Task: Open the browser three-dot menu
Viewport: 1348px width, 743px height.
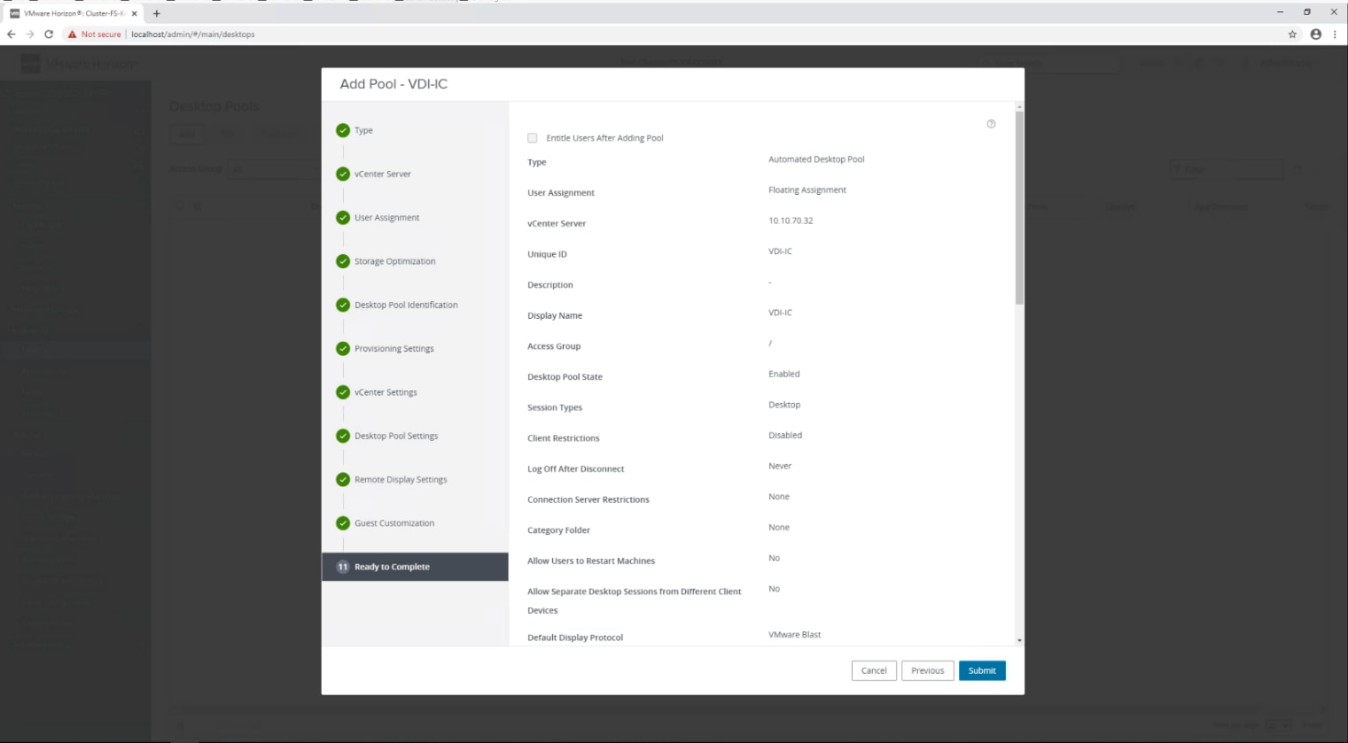Action: [1335, 35]
